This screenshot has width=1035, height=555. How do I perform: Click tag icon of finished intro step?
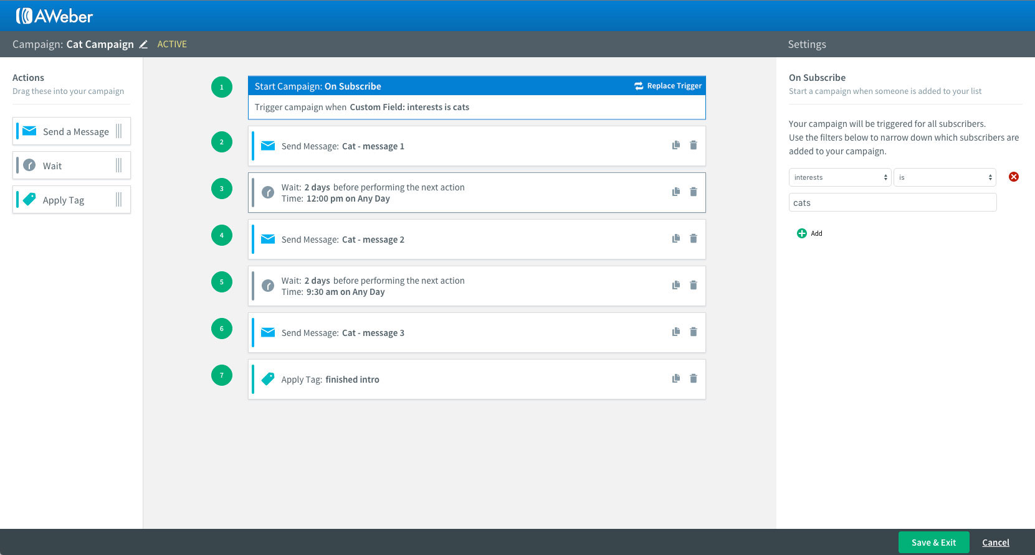(268, 379)
